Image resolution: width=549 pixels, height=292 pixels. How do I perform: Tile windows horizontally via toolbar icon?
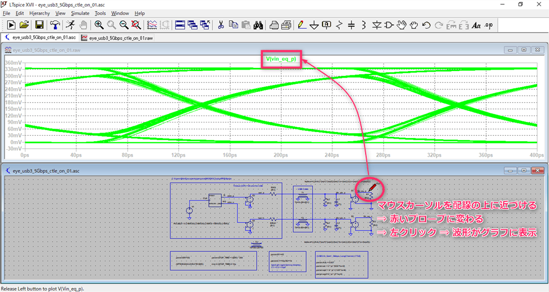coord(180,25)
